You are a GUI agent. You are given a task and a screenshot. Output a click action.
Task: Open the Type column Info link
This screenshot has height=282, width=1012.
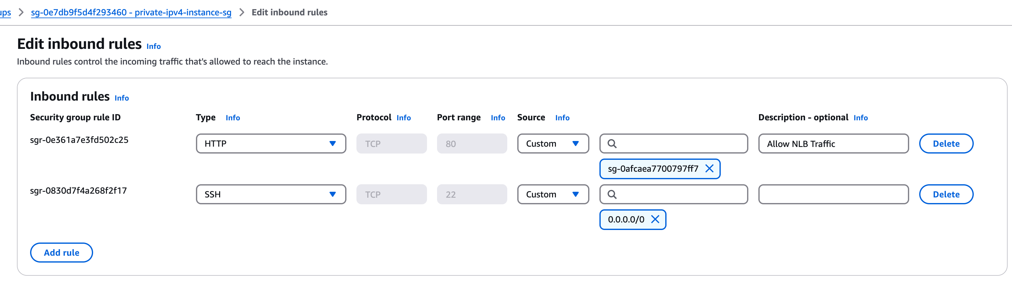coord(233,118)
